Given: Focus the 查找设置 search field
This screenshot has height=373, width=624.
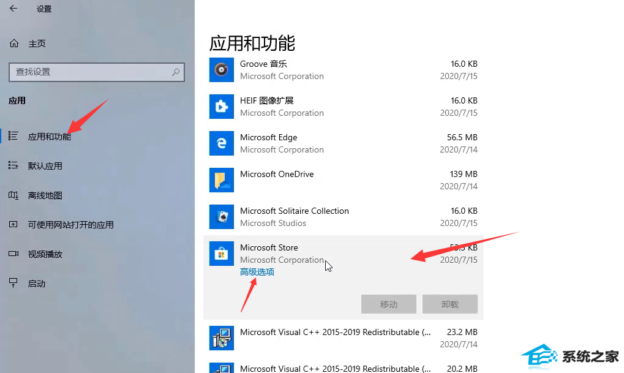Looking at the screenshot, I should (x=97, y=72).
